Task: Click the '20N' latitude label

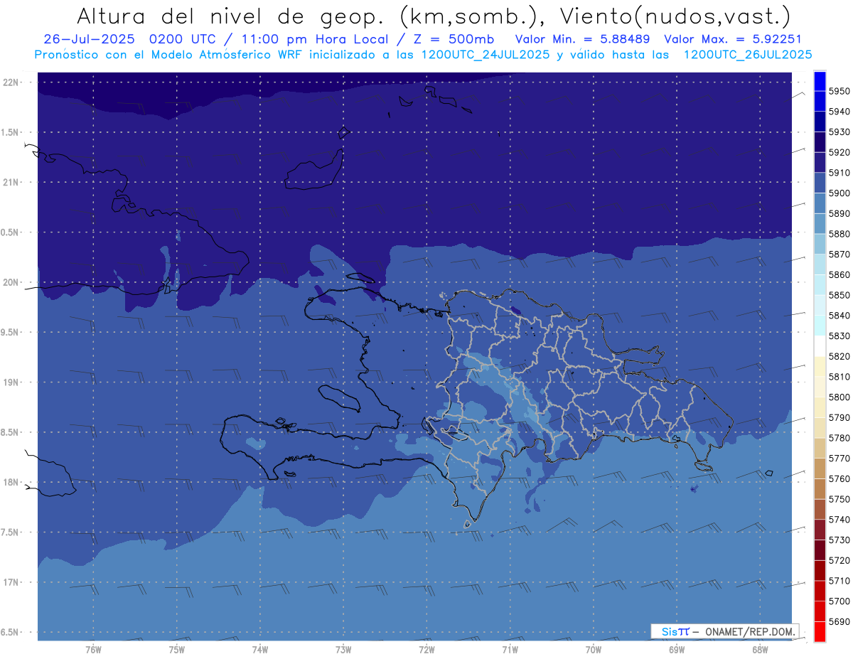Action: pos(11,282)
